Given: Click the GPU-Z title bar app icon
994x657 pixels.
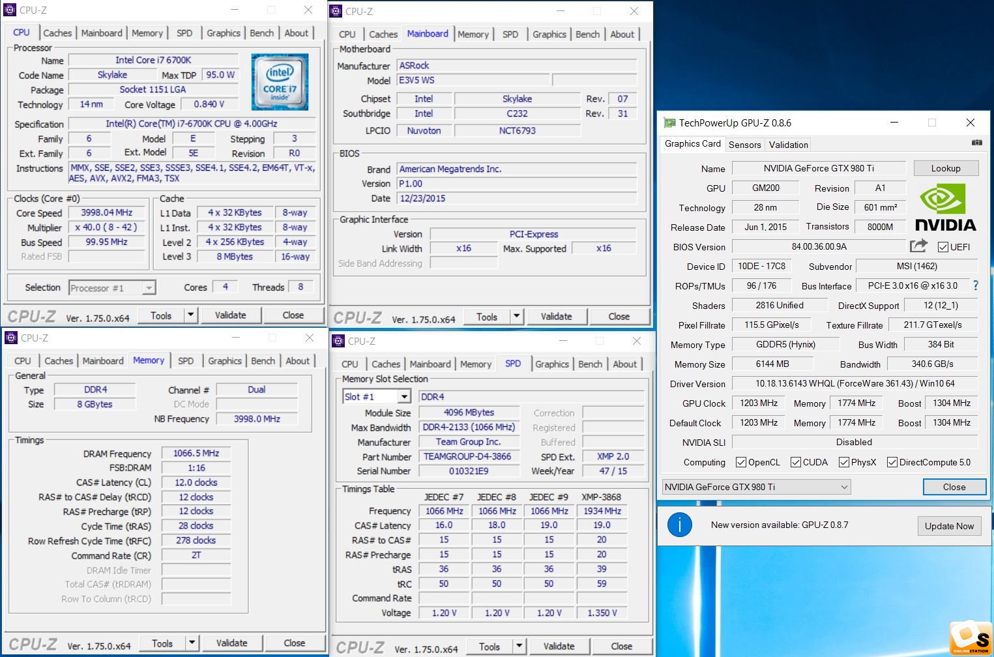Looking at the screenshot, I should [669, 123].
